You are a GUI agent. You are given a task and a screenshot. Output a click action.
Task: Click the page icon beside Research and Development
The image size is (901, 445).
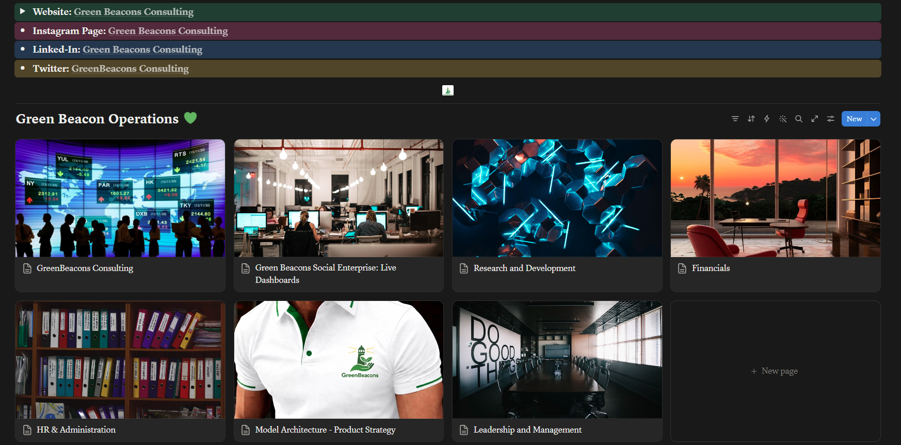464,268
